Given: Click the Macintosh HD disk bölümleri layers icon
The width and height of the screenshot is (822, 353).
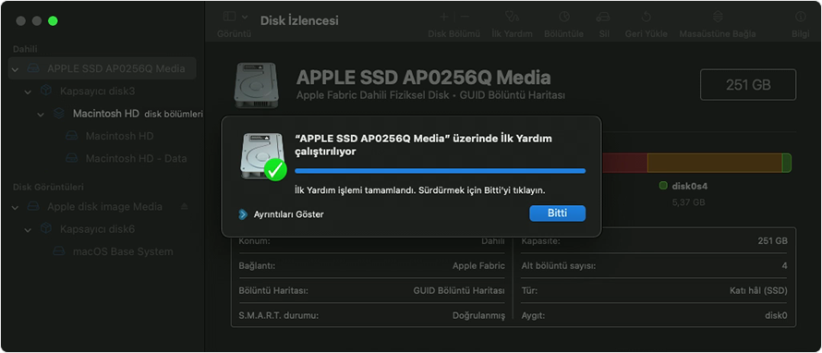Looking at the screenshot, I should 59,114.
